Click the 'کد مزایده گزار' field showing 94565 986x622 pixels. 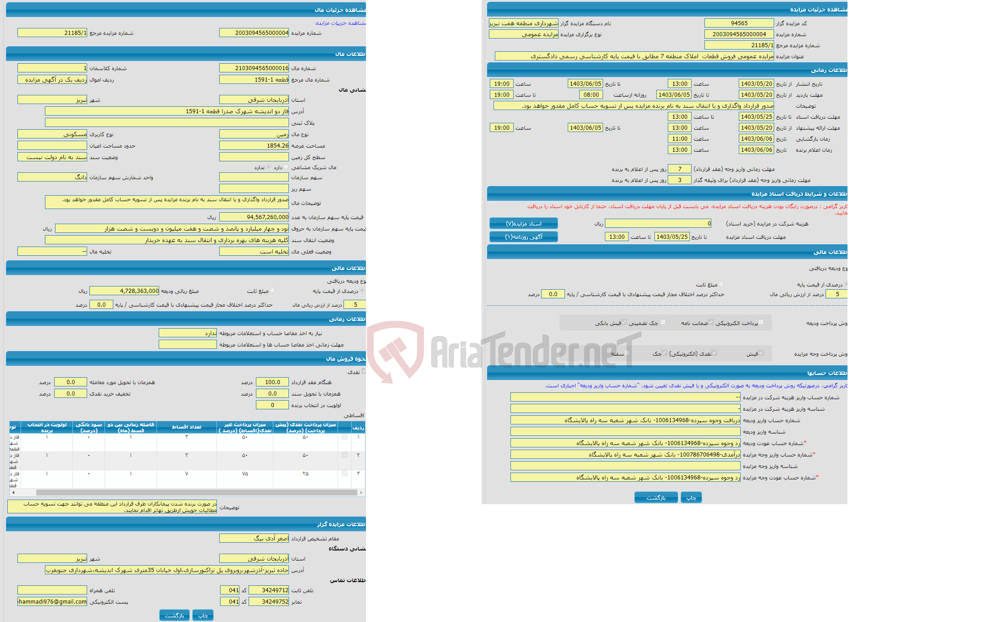[x=739, y=23]
